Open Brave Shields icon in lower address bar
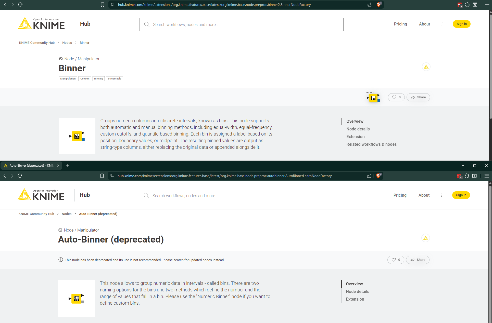The width and height of the screenshot is (492, 323). pos(378,176)
